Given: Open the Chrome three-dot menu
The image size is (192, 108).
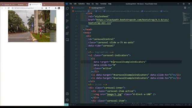Looking at the screenshot, I should pos(62,8).
